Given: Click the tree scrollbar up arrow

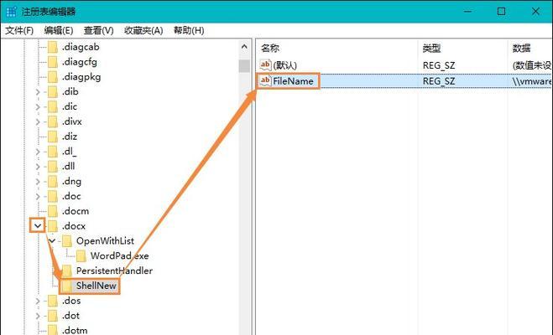Looking at the screenshot, I should tap(244, 47).
